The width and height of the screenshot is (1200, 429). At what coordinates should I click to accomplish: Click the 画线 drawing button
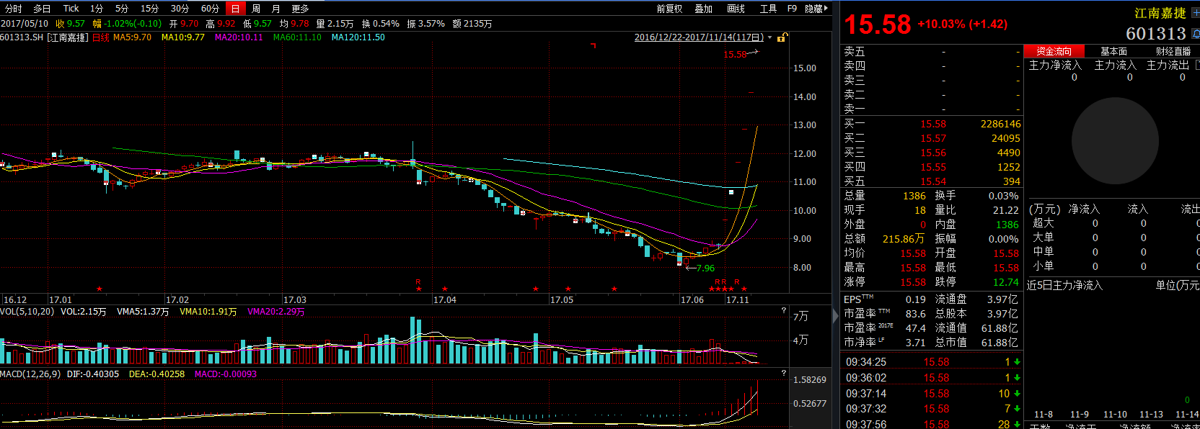pyautogui.click(x=736, y=9)
